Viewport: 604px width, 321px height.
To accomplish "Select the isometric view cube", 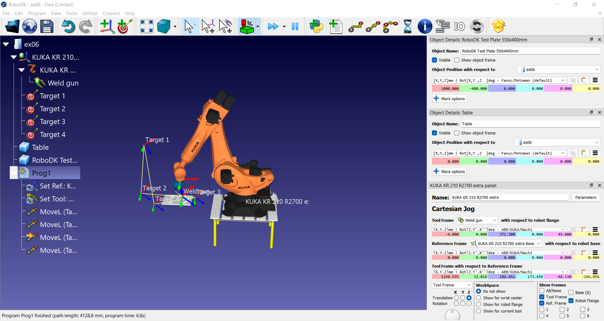I will 164,26.
